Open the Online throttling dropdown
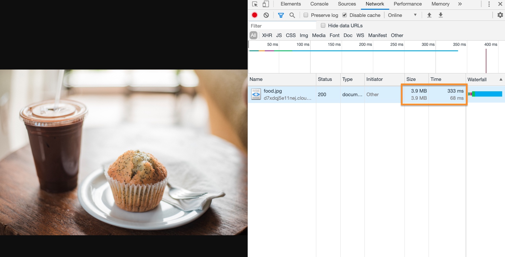505x257 pixels. (x=402, y=15)
